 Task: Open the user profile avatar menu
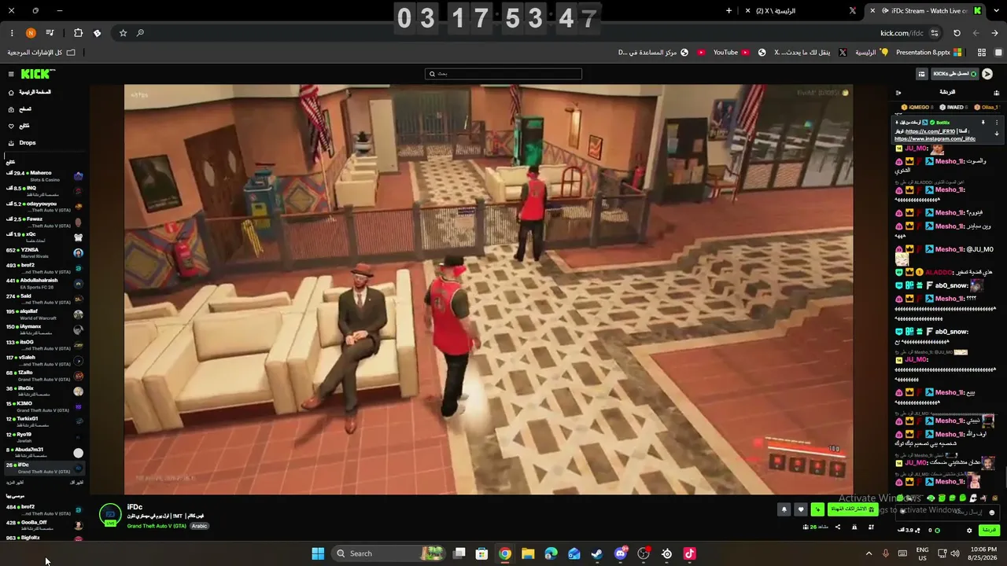coord(987,74)
